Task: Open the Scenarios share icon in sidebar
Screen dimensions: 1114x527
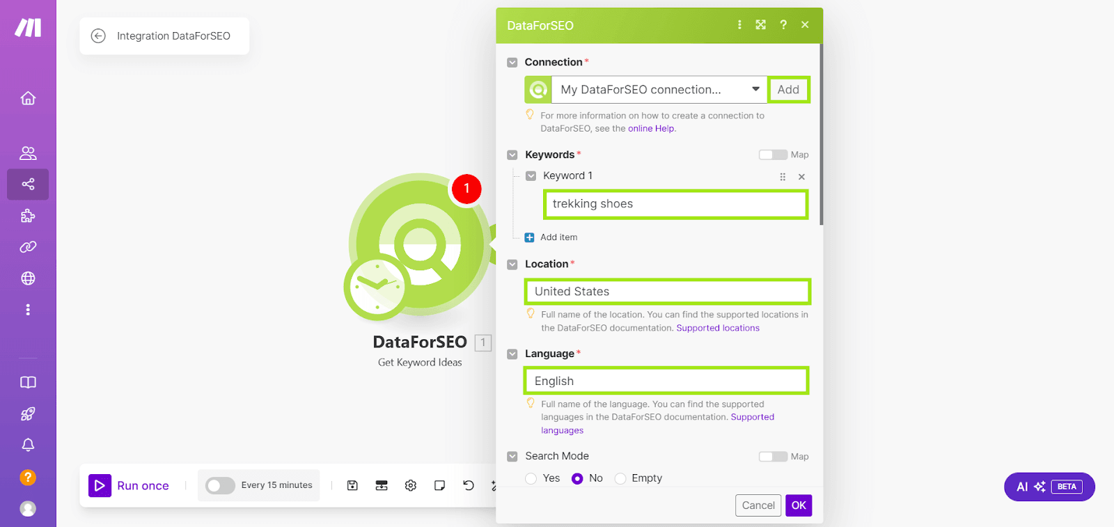Action: coord(28,184)
